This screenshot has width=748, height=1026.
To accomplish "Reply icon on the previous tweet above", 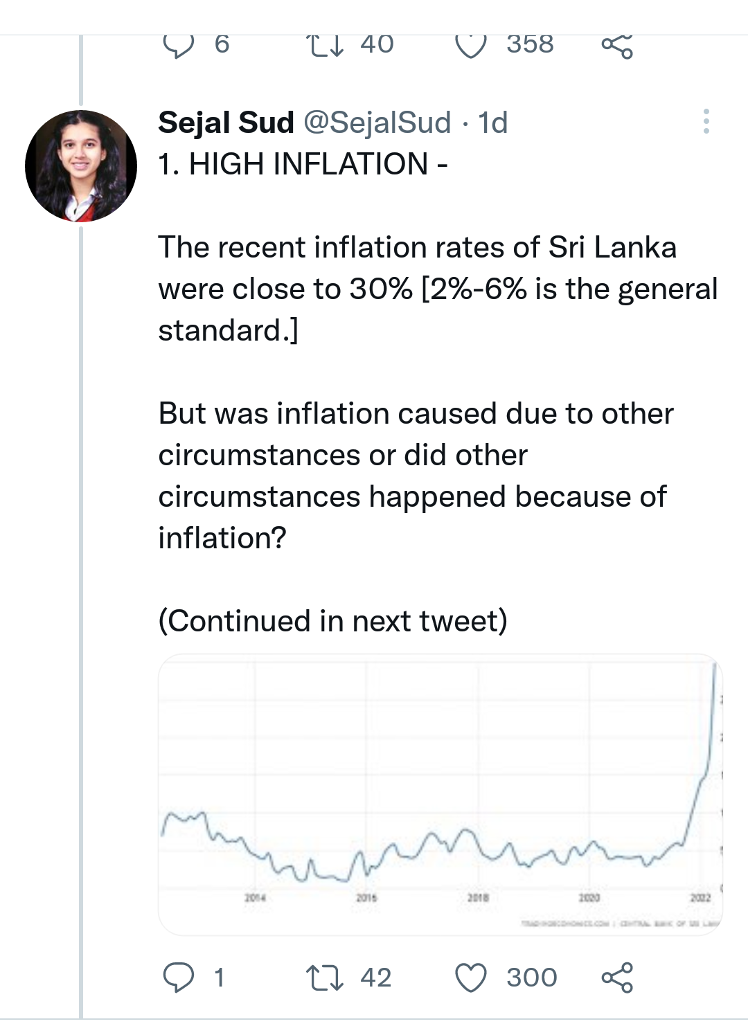I will [179, 45].
